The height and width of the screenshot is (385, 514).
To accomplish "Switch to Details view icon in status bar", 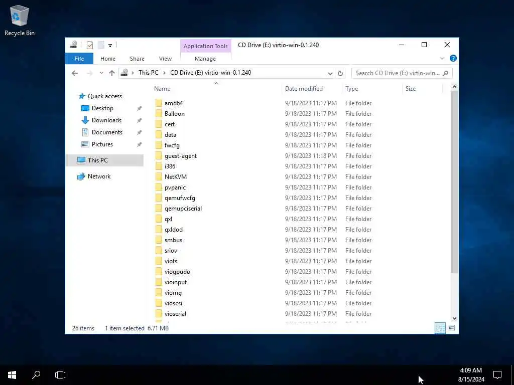I will point(440,328).
